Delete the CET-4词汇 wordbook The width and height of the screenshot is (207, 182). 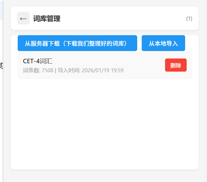176,65
